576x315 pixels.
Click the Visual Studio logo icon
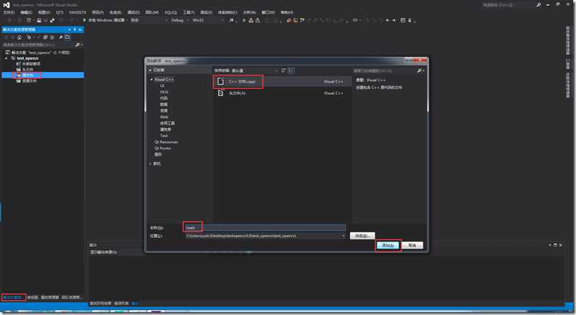[6, 5]
